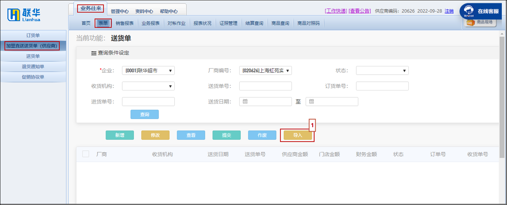Focus the 进货单号 input field

(148, 101)
